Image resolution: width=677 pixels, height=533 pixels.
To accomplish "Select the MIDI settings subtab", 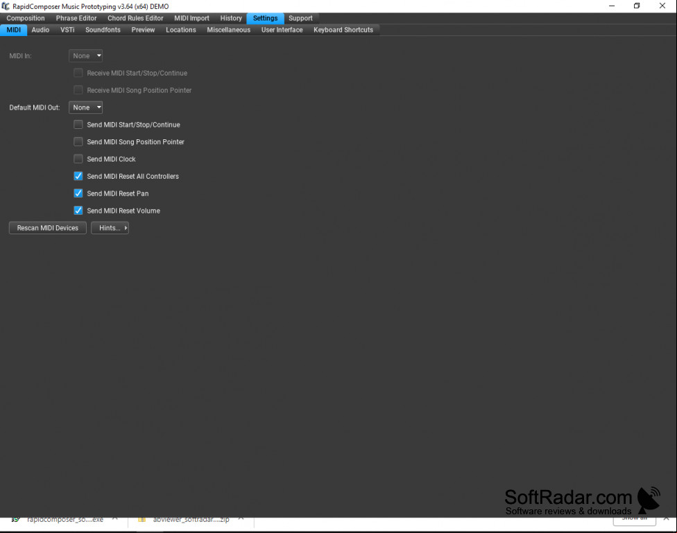I will point(13,30).
